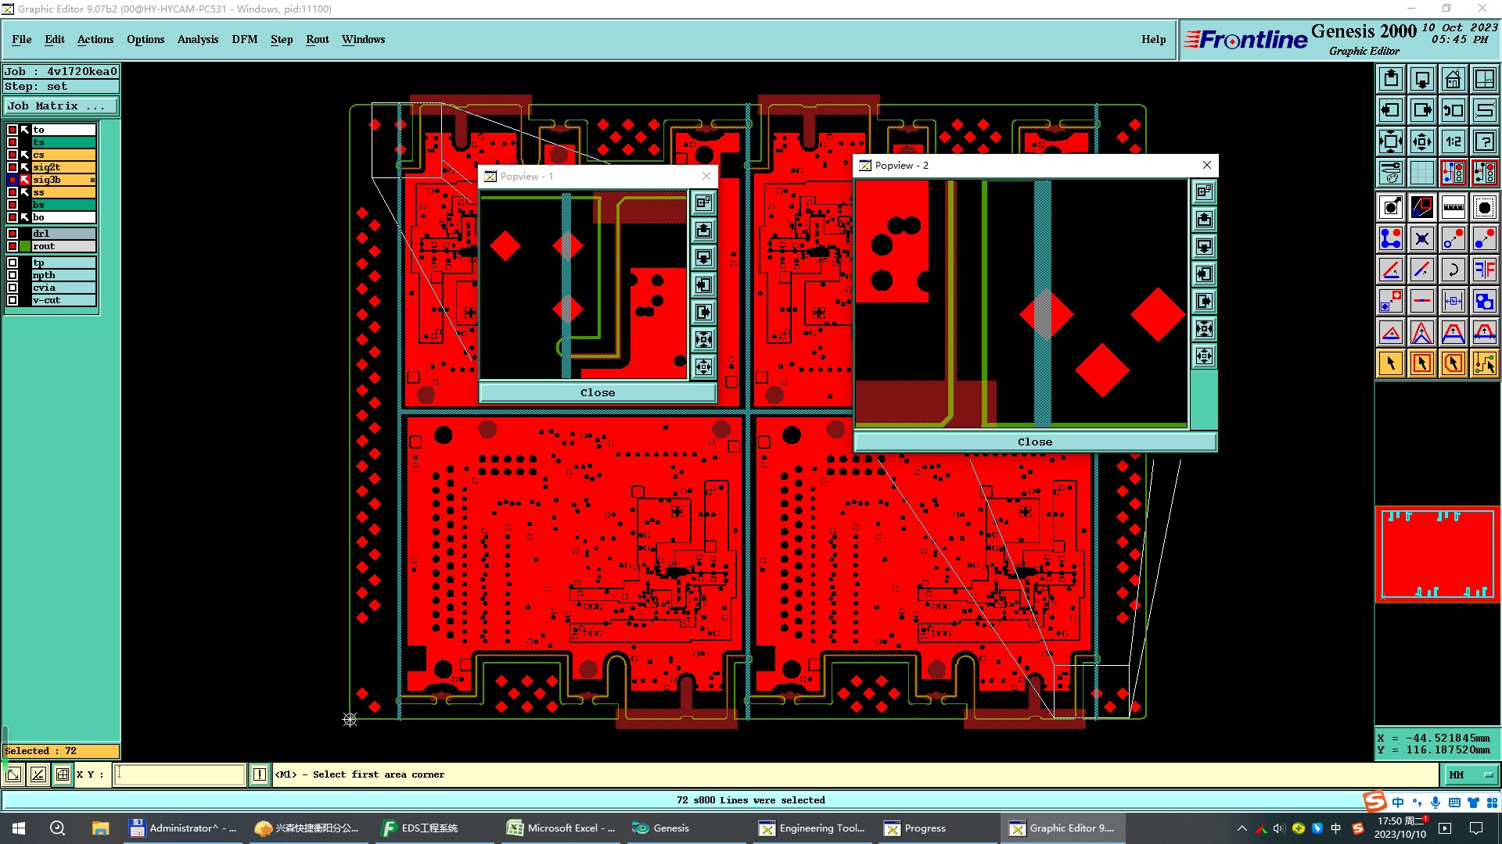Select the ss layer name
Image resolution: width=1502 pixels, height=844 pixels.
pyautogui.click(x=63, y=192)
